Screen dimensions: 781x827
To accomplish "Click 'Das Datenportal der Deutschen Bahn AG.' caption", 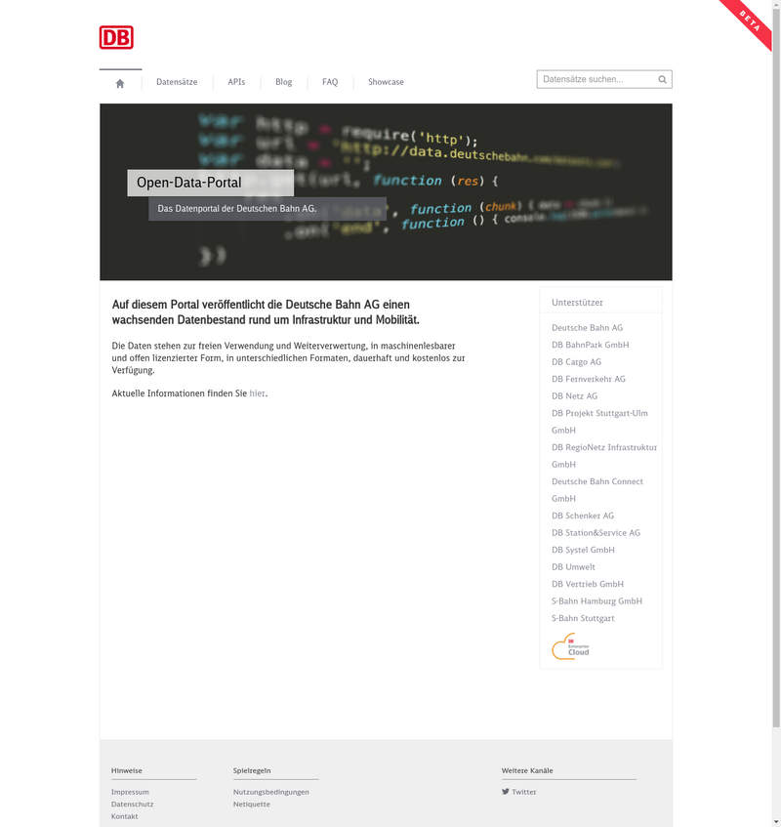I will (237, 208).
